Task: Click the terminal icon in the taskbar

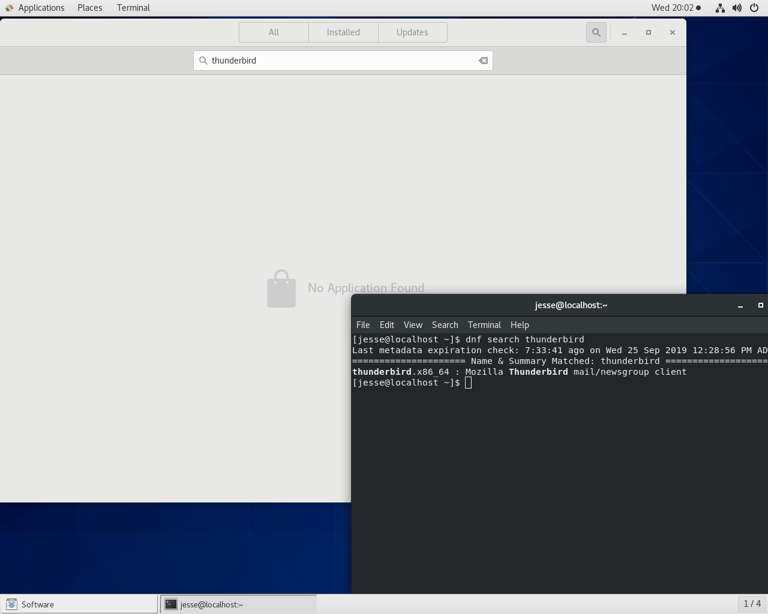Action: click(x=171, y=604)
